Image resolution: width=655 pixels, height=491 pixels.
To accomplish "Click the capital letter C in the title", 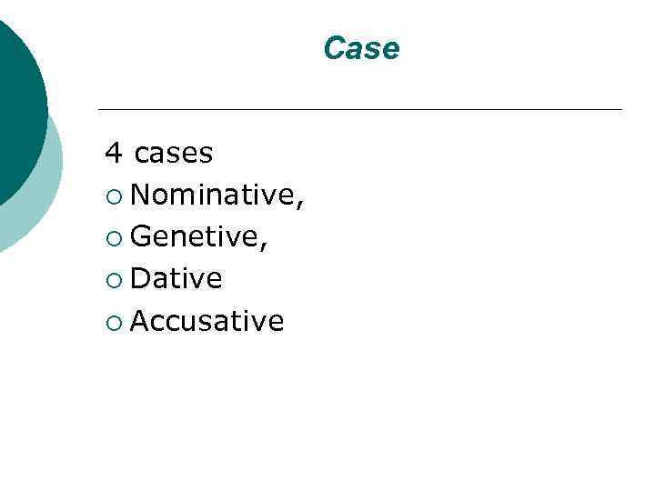I will click(x=334, y=49).
